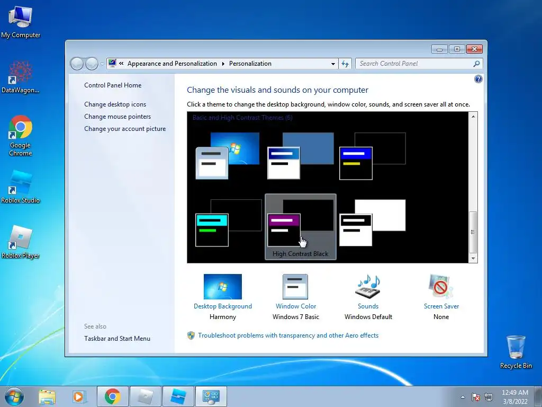Close the Personalization window
The image size is (542, 407).
[x=474, y=49]
